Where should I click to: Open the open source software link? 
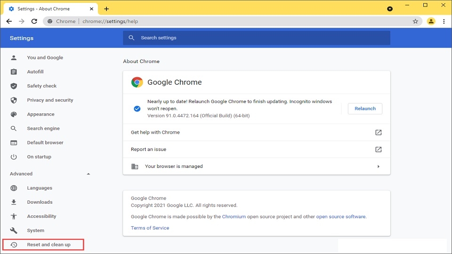[x=341, y=216]
